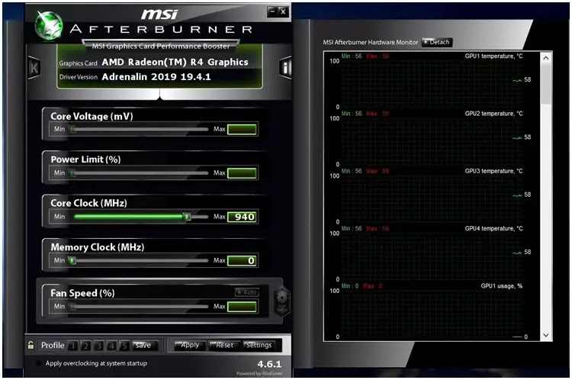The width and height of the screenshot is (572, 380).
Task: Click the GPU2 temperature graph label
Action: pos(493,114)
